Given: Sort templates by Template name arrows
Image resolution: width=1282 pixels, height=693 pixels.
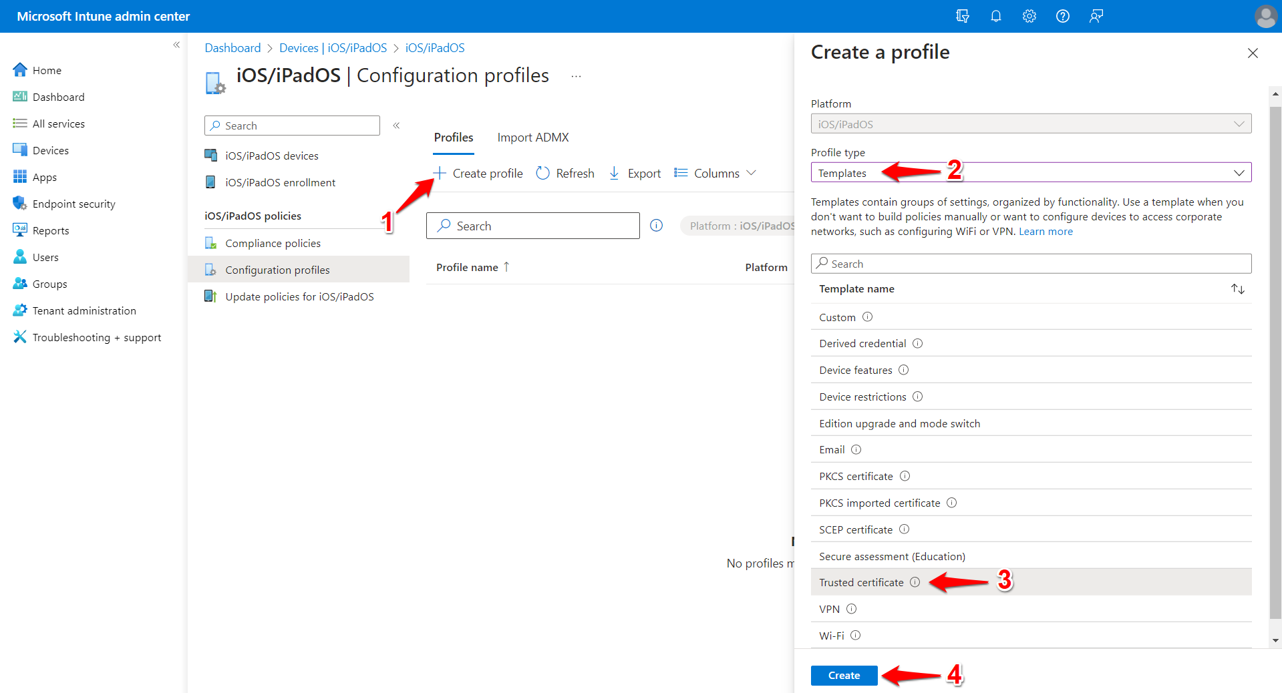Looking at the screenshot, I should coord(1237,289).
